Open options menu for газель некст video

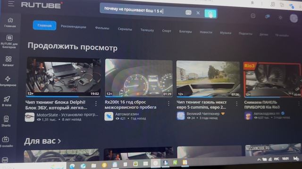pyautogui.click(x=237, y=104)
